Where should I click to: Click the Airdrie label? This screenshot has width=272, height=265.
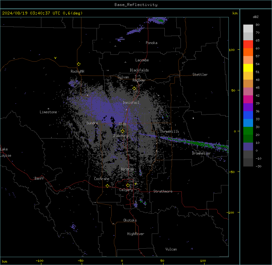pos(127,169)
